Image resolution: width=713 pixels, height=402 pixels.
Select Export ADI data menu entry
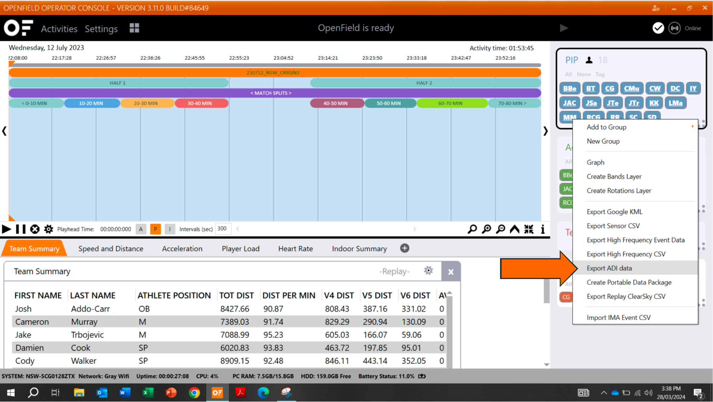[x=635, y=268]
